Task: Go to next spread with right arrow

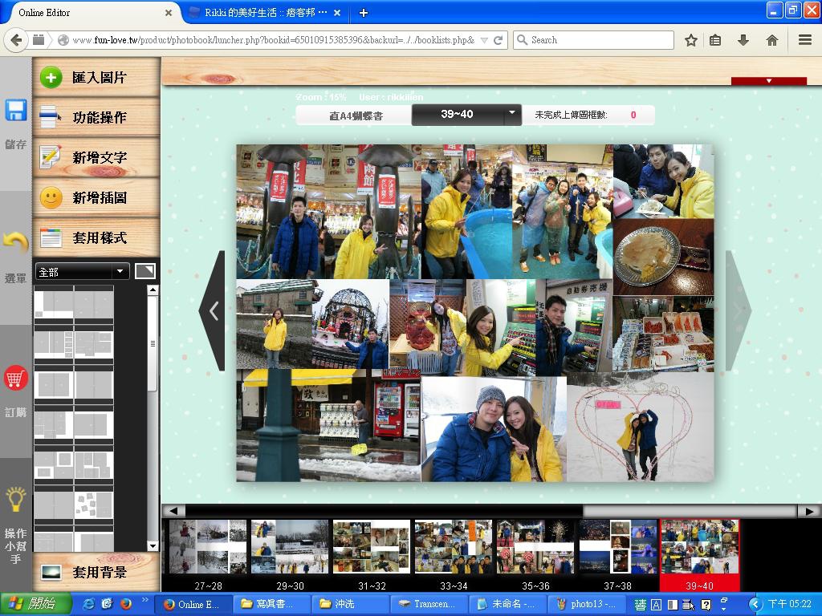Action: click(739, 311)
